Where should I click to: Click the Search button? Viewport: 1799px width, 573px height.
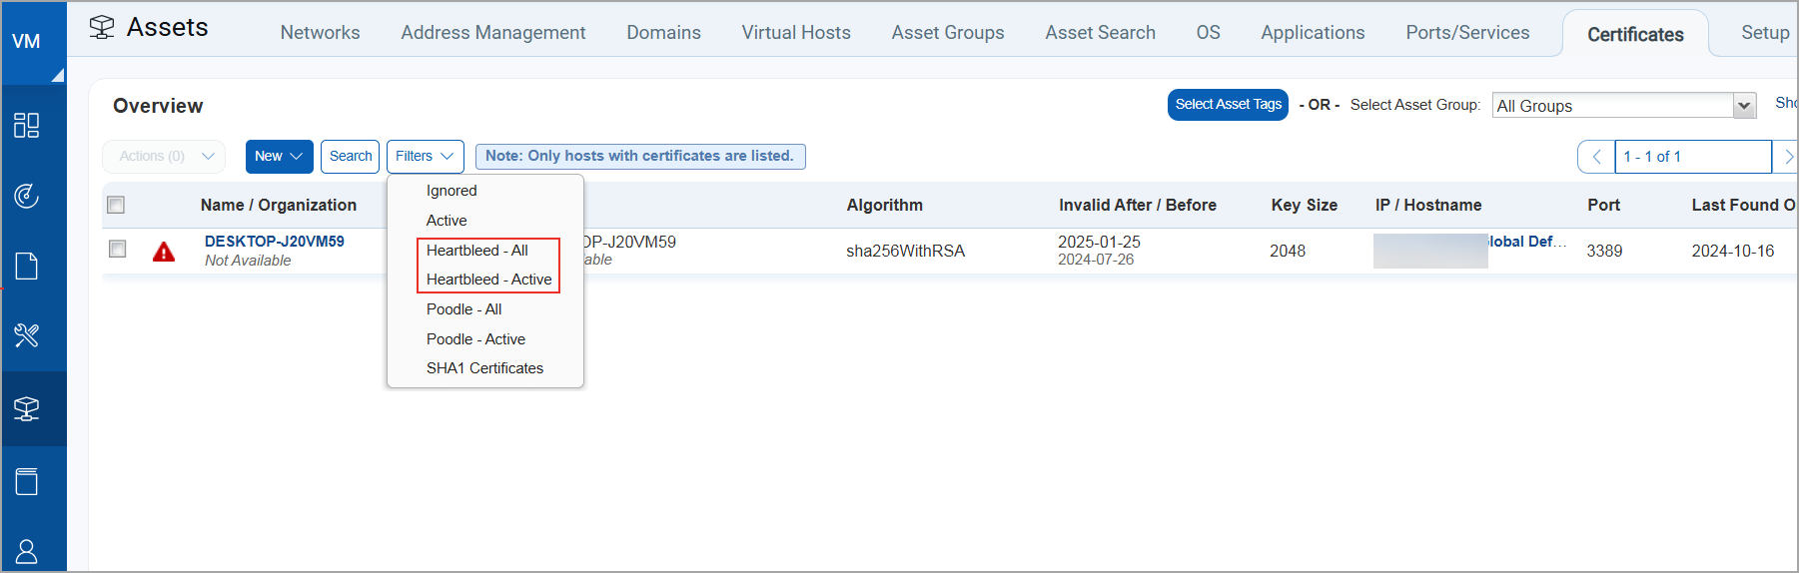[x=351, y=157]
